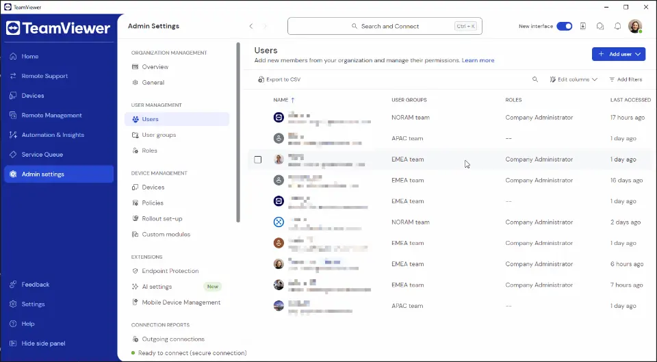Viewport: 657px width, 362px height.
Task: Open the user profile avatar
Action: pos(635,26)
